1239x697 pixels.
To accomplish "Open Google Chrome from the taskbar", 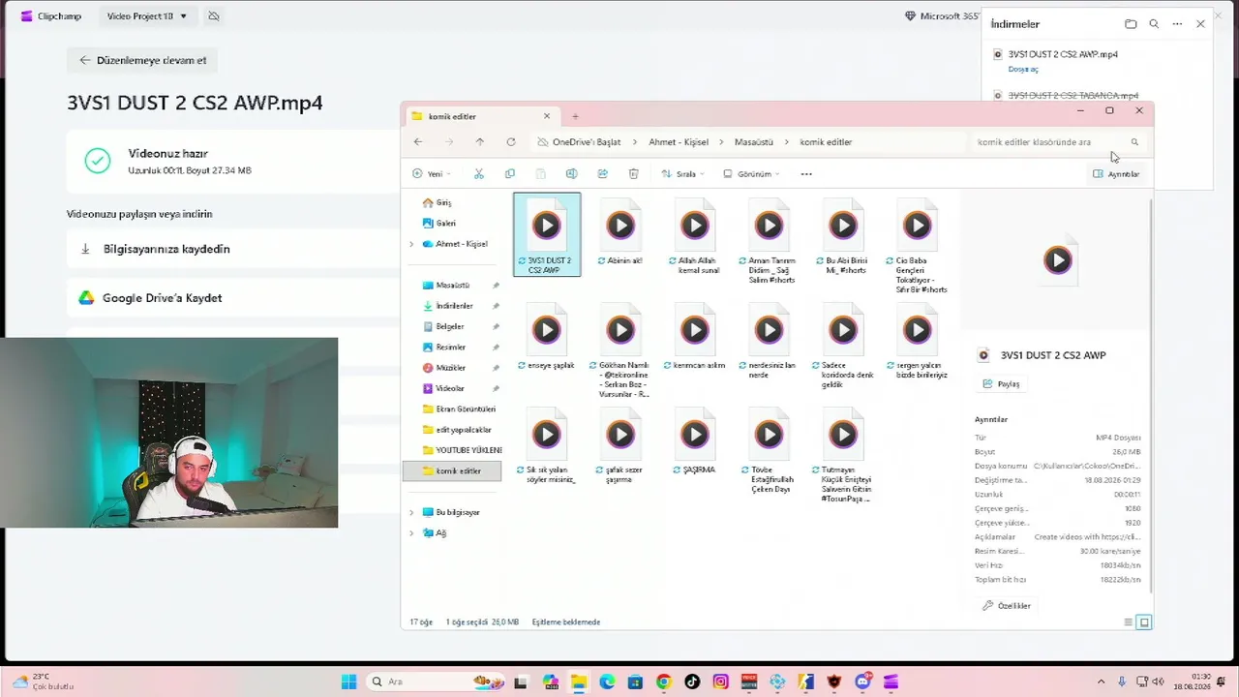I will point(663,682).
